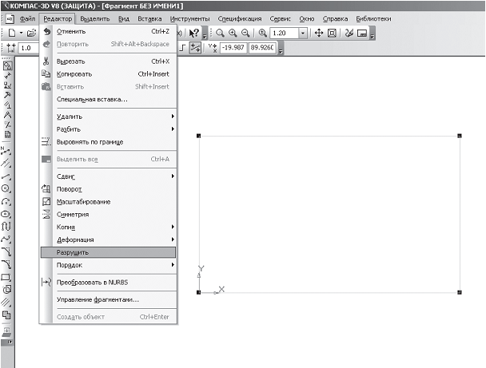Viewport: 486px width, 368px height.
Task: Open the Библиотеки menu
Action: coord(373,18)
